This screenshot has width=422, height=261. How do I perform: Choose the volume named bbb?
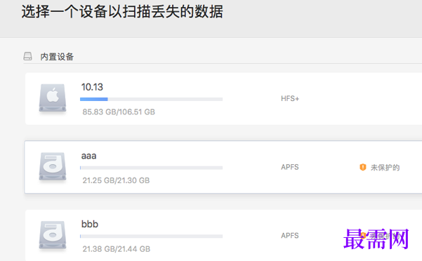pos(90,224)
